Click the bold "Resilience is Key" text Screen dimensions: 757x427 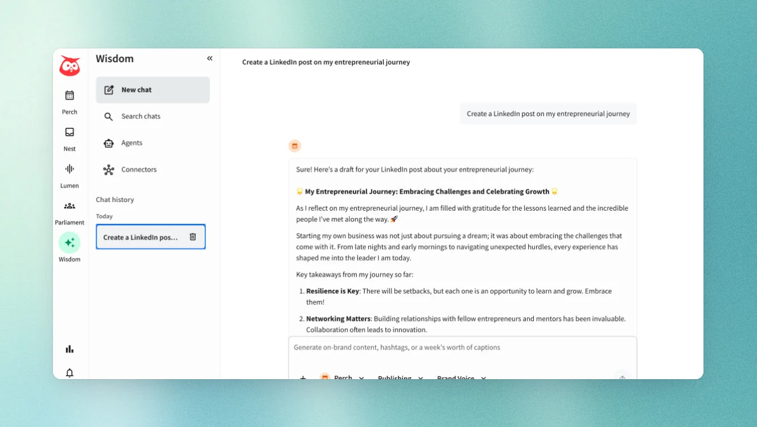[333, 291]
